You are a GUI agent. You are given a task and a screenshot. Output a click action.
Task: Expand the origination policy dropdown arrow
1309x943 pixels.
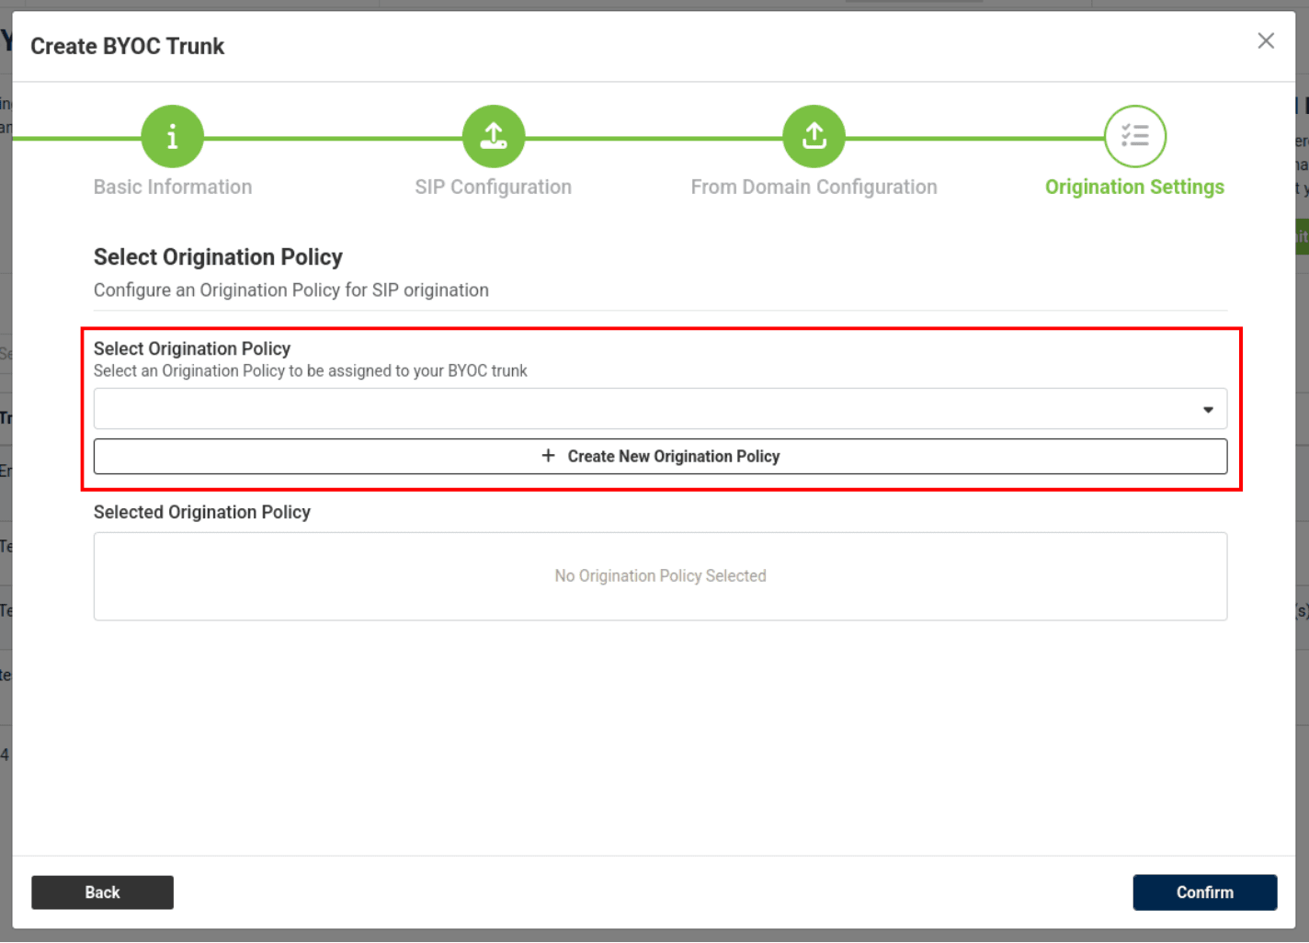(x=1208, y=410)
